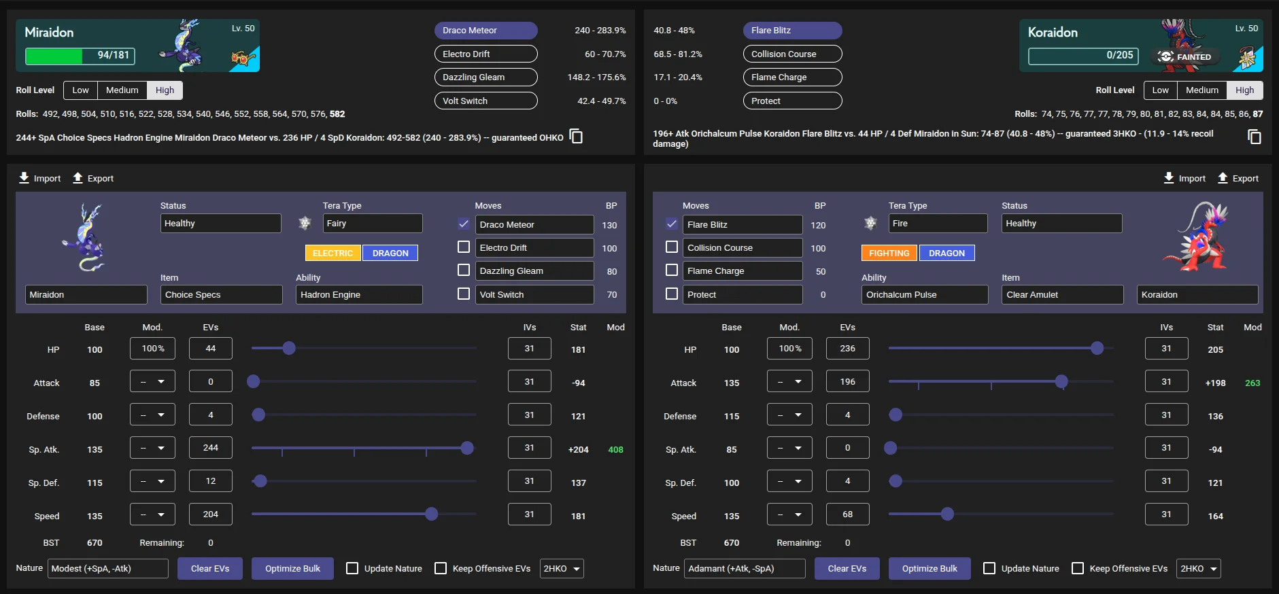
Task: Click the Koraidon sprite in editor panel
Action: tap(1197, 236)
